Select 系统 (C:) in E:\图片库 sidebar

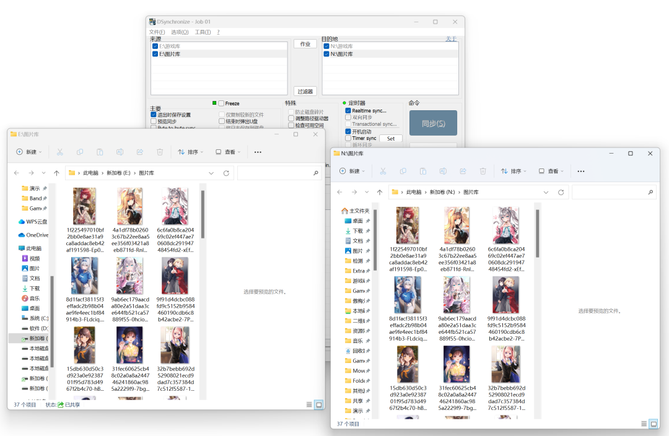(x=35, y=318)
